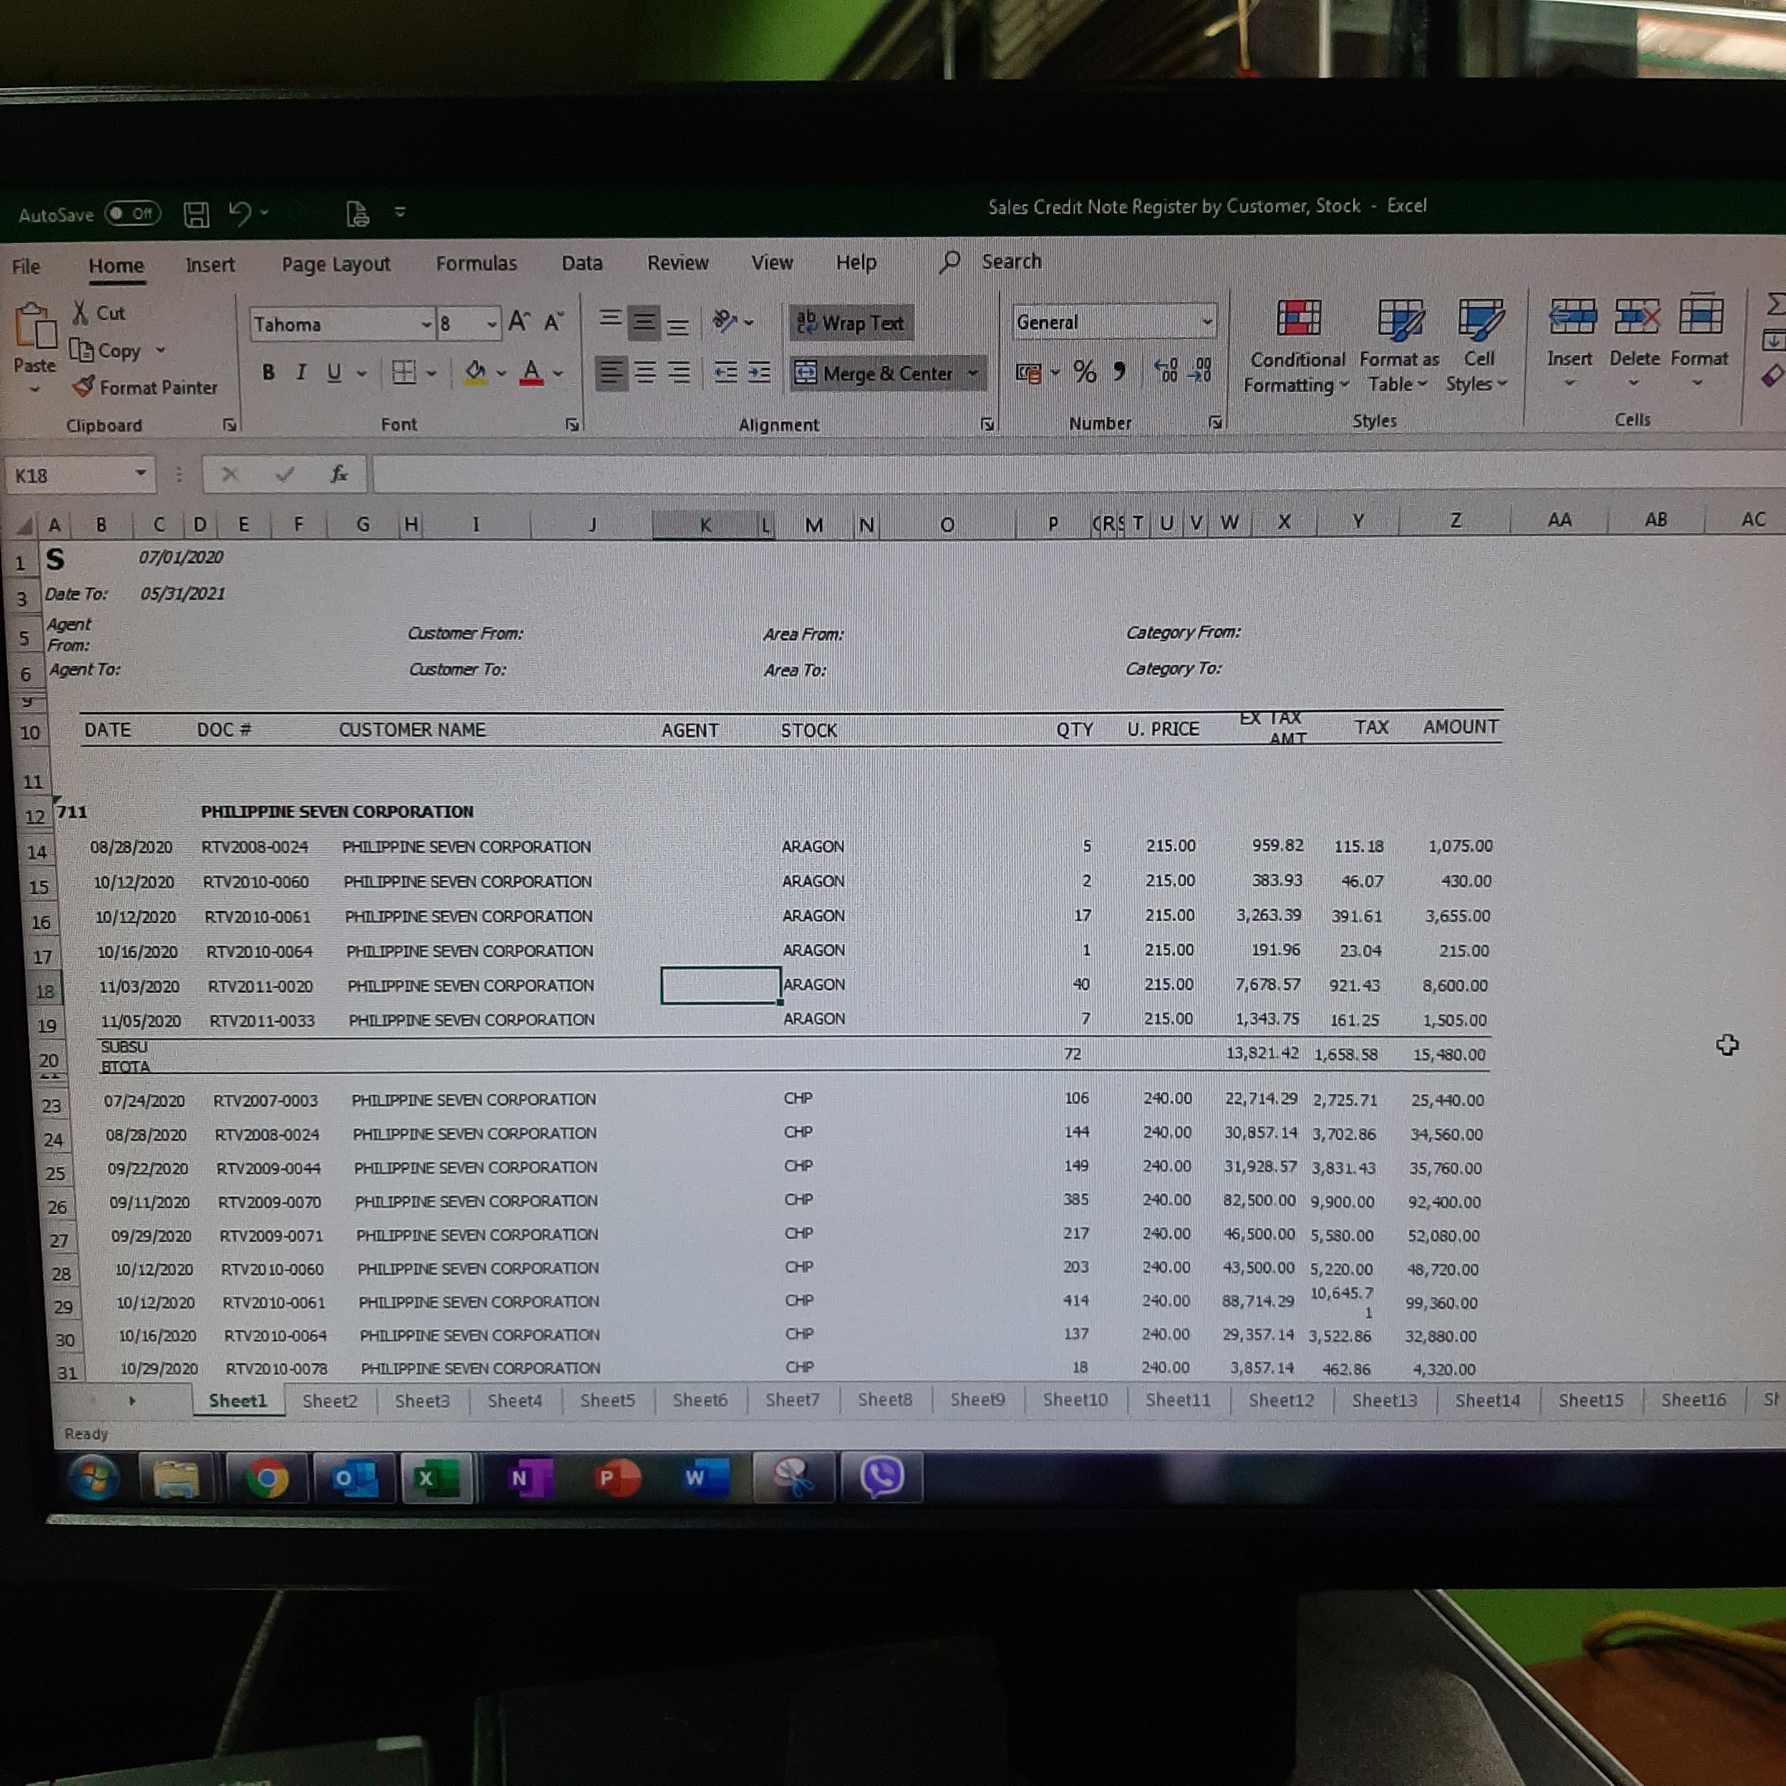The height and width of the screenshot is (1786, 1786).
Task: Click the Center horizontal alignment icon
Action: tap(644, 373)
